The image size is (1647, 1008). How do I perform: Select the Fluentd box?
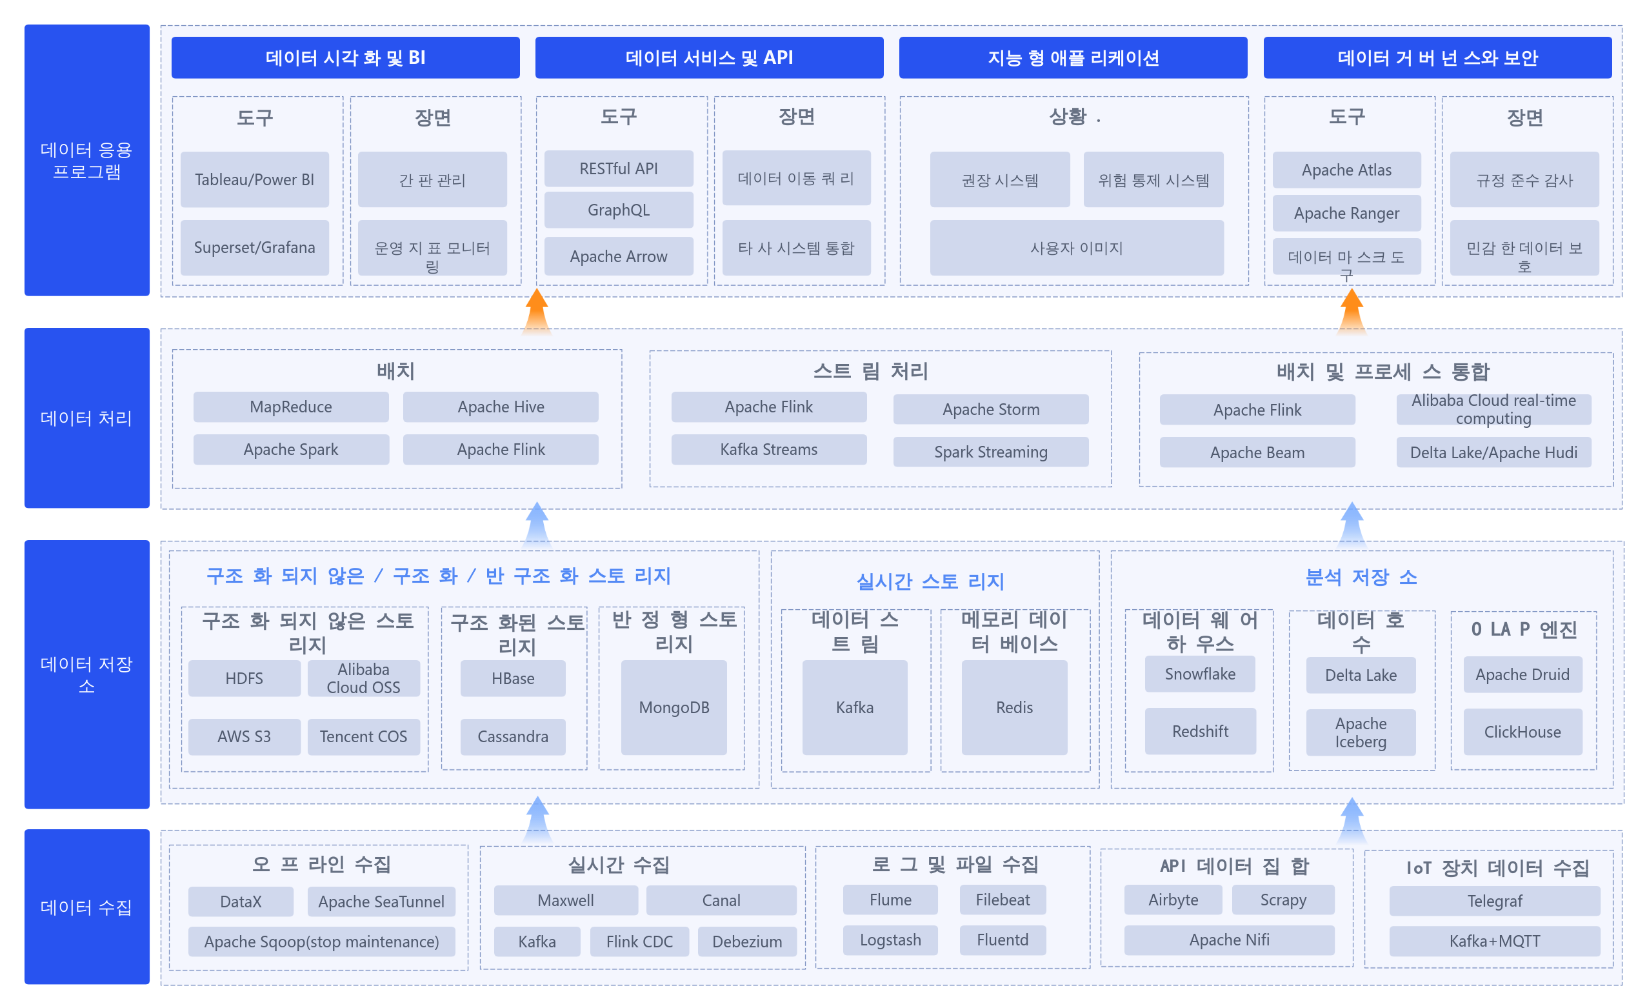pyautogui.click(x=1003, y=940)
